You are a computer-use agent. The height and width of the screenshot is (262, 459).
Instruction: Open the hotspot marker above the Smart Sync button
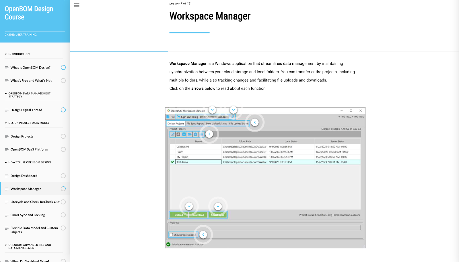tap(218, 206)
